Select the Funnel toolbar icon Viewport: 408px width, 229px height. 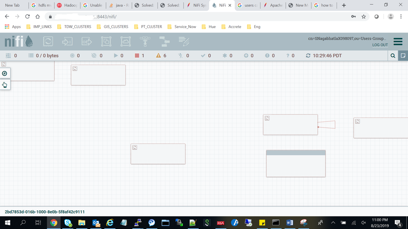tap(145, 42)
